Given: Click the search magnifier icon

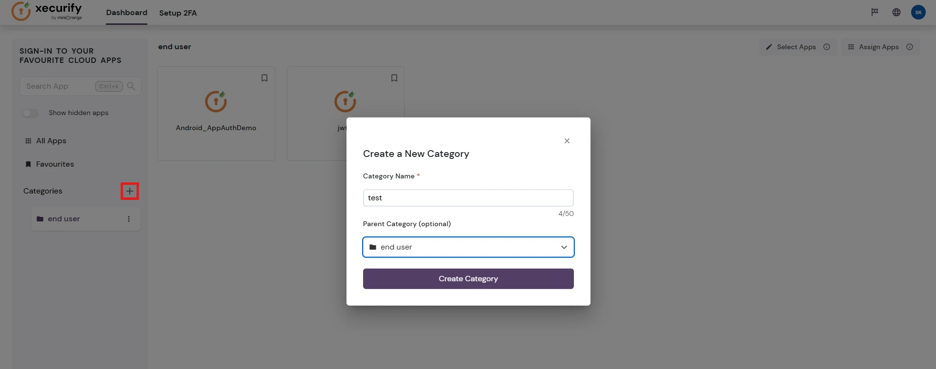Looking at the screenshot, I should coord(131,86).
